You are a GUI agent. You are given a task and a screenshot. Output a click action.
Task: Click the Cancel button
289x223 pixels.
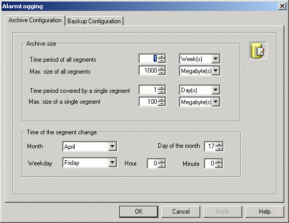[x=181, y=212]
